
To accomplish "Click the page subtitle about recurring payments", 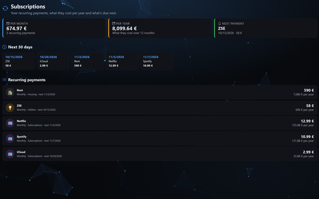I will point(64,13).
